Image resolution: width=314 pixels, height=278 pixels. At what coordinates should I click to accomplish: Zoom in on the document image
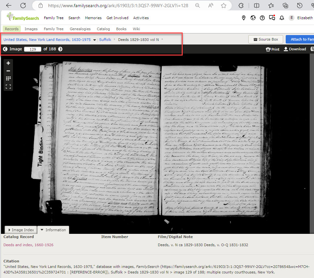8,63
